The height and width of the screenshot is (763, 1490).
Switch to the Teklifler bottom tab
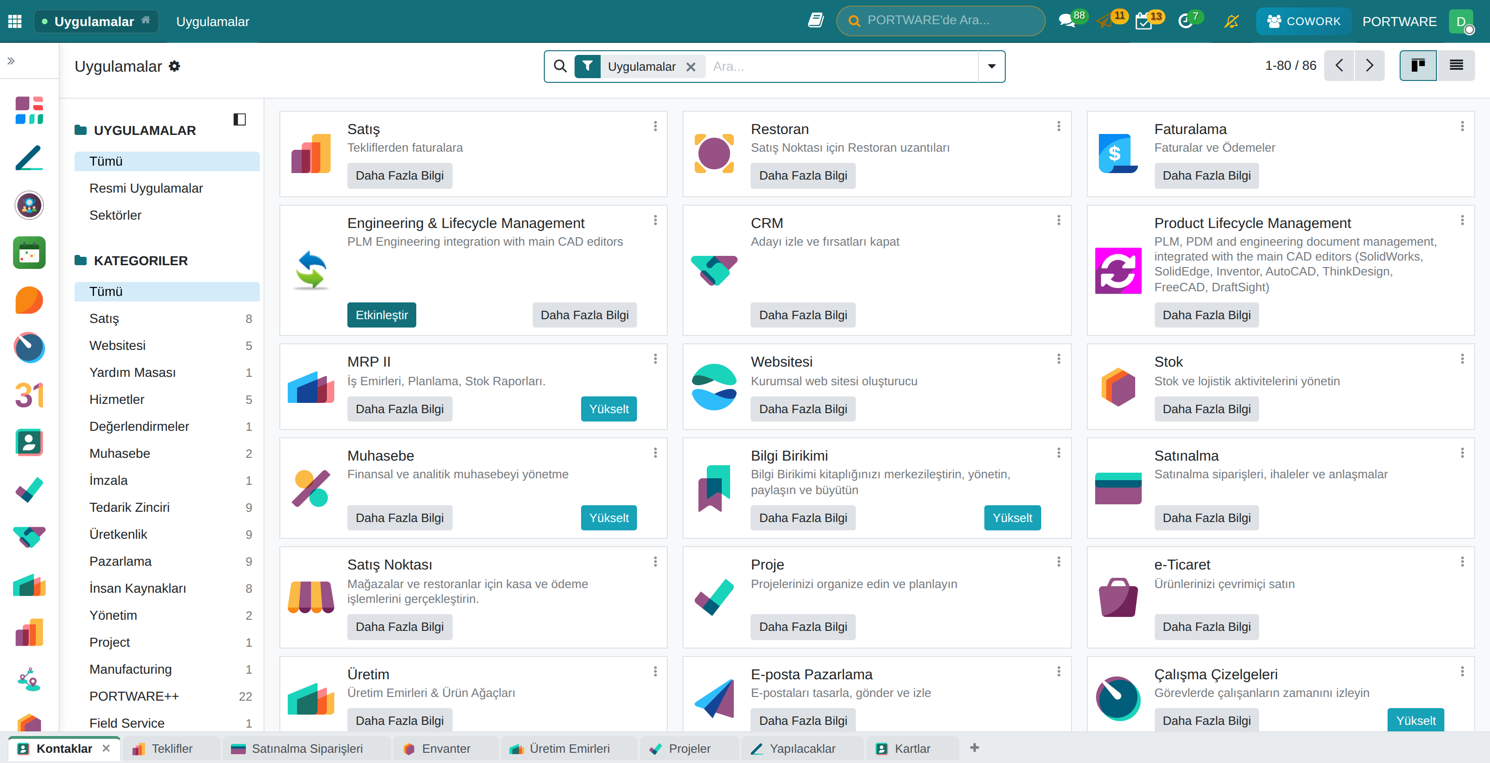(163, 749)
